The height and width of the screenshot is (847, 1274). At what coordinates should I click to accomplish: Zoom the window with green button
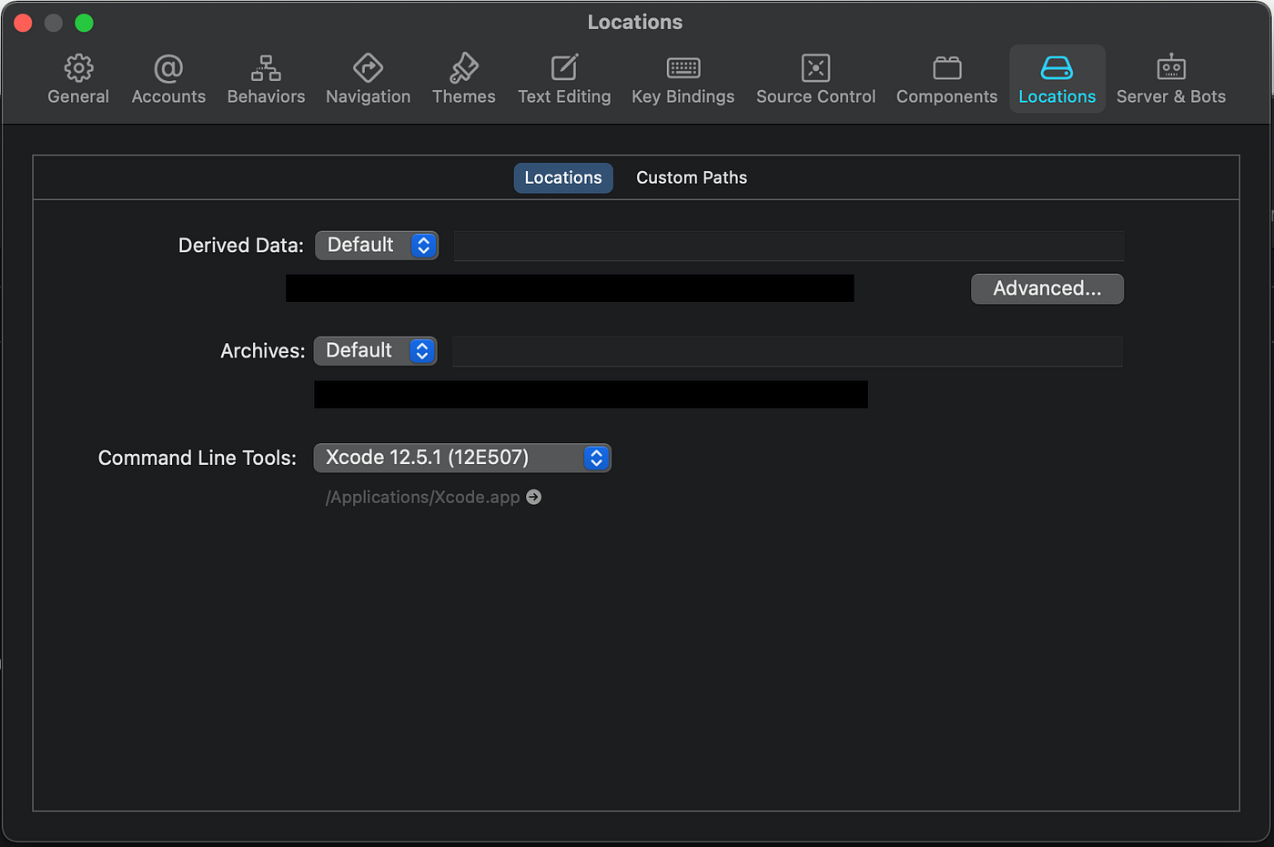(84, 23)
